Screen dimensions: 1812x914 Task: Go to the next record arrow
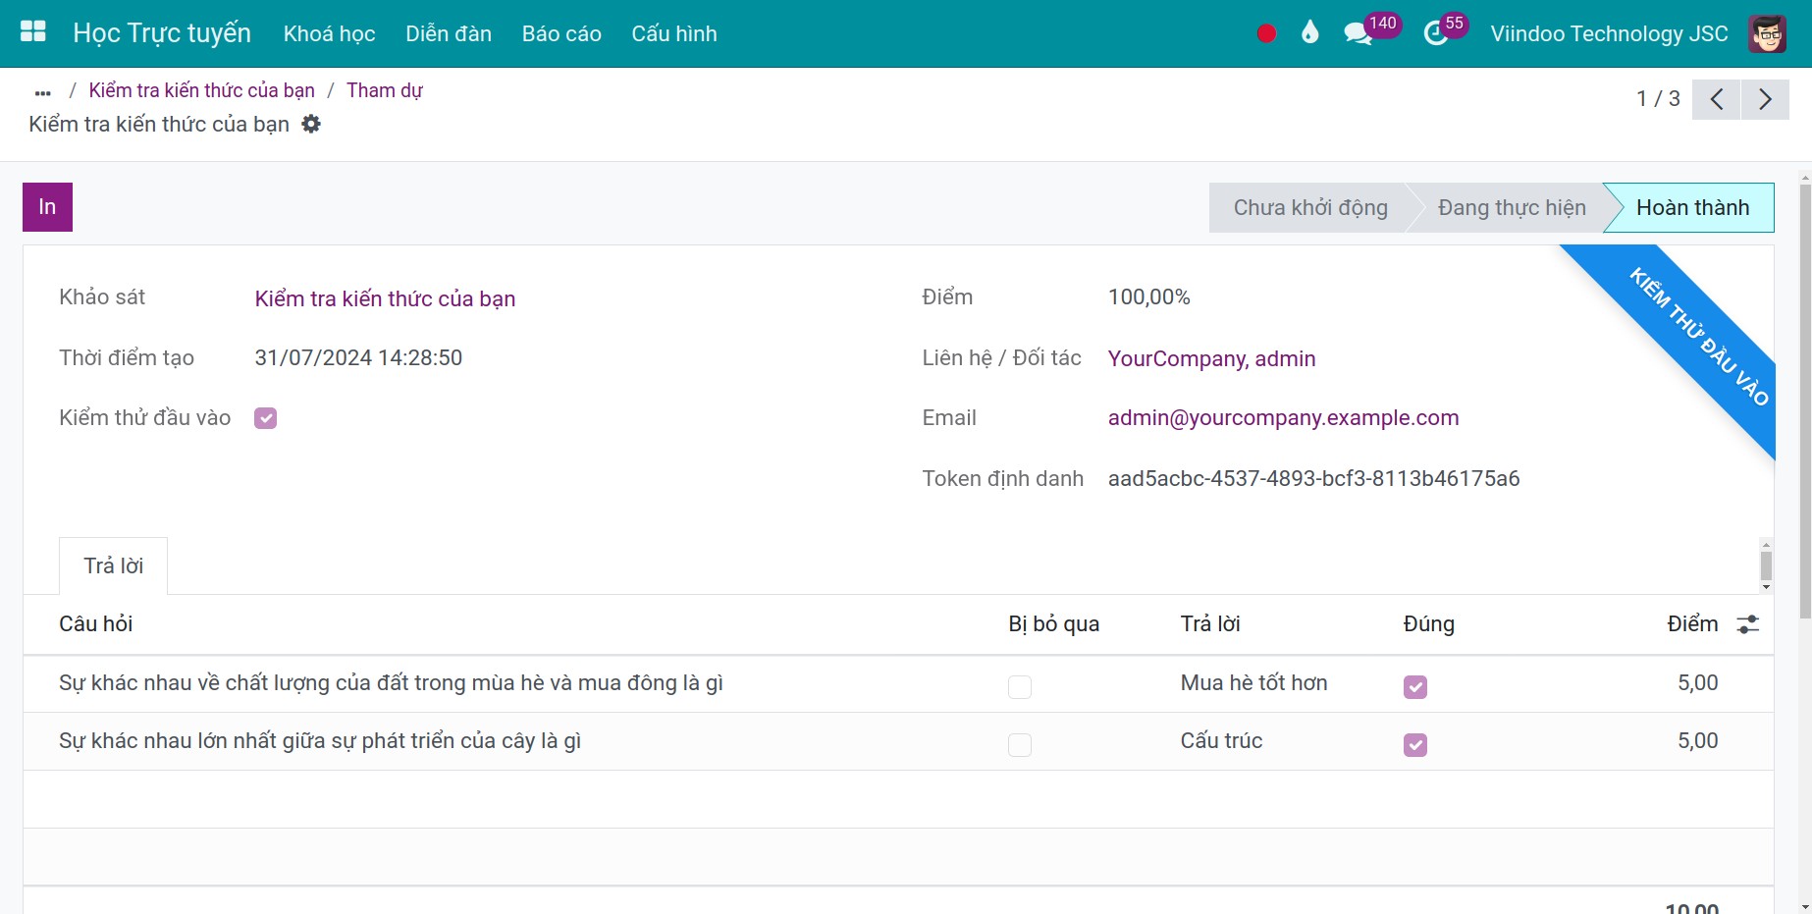(x=1765, y=99)
